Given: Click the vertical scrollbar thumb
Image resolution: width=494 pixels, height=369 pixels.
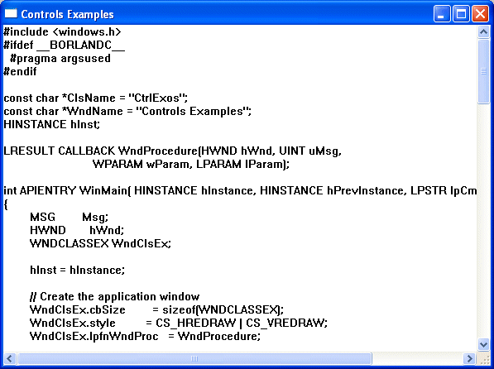Looking at the screenshot, I should (x=483, y=71).
